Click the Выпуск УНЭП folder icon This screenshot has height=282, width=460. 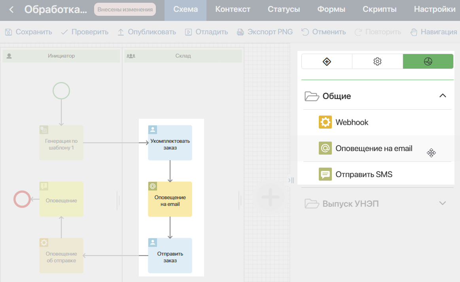pyautogui.click(x=312, y=203)
